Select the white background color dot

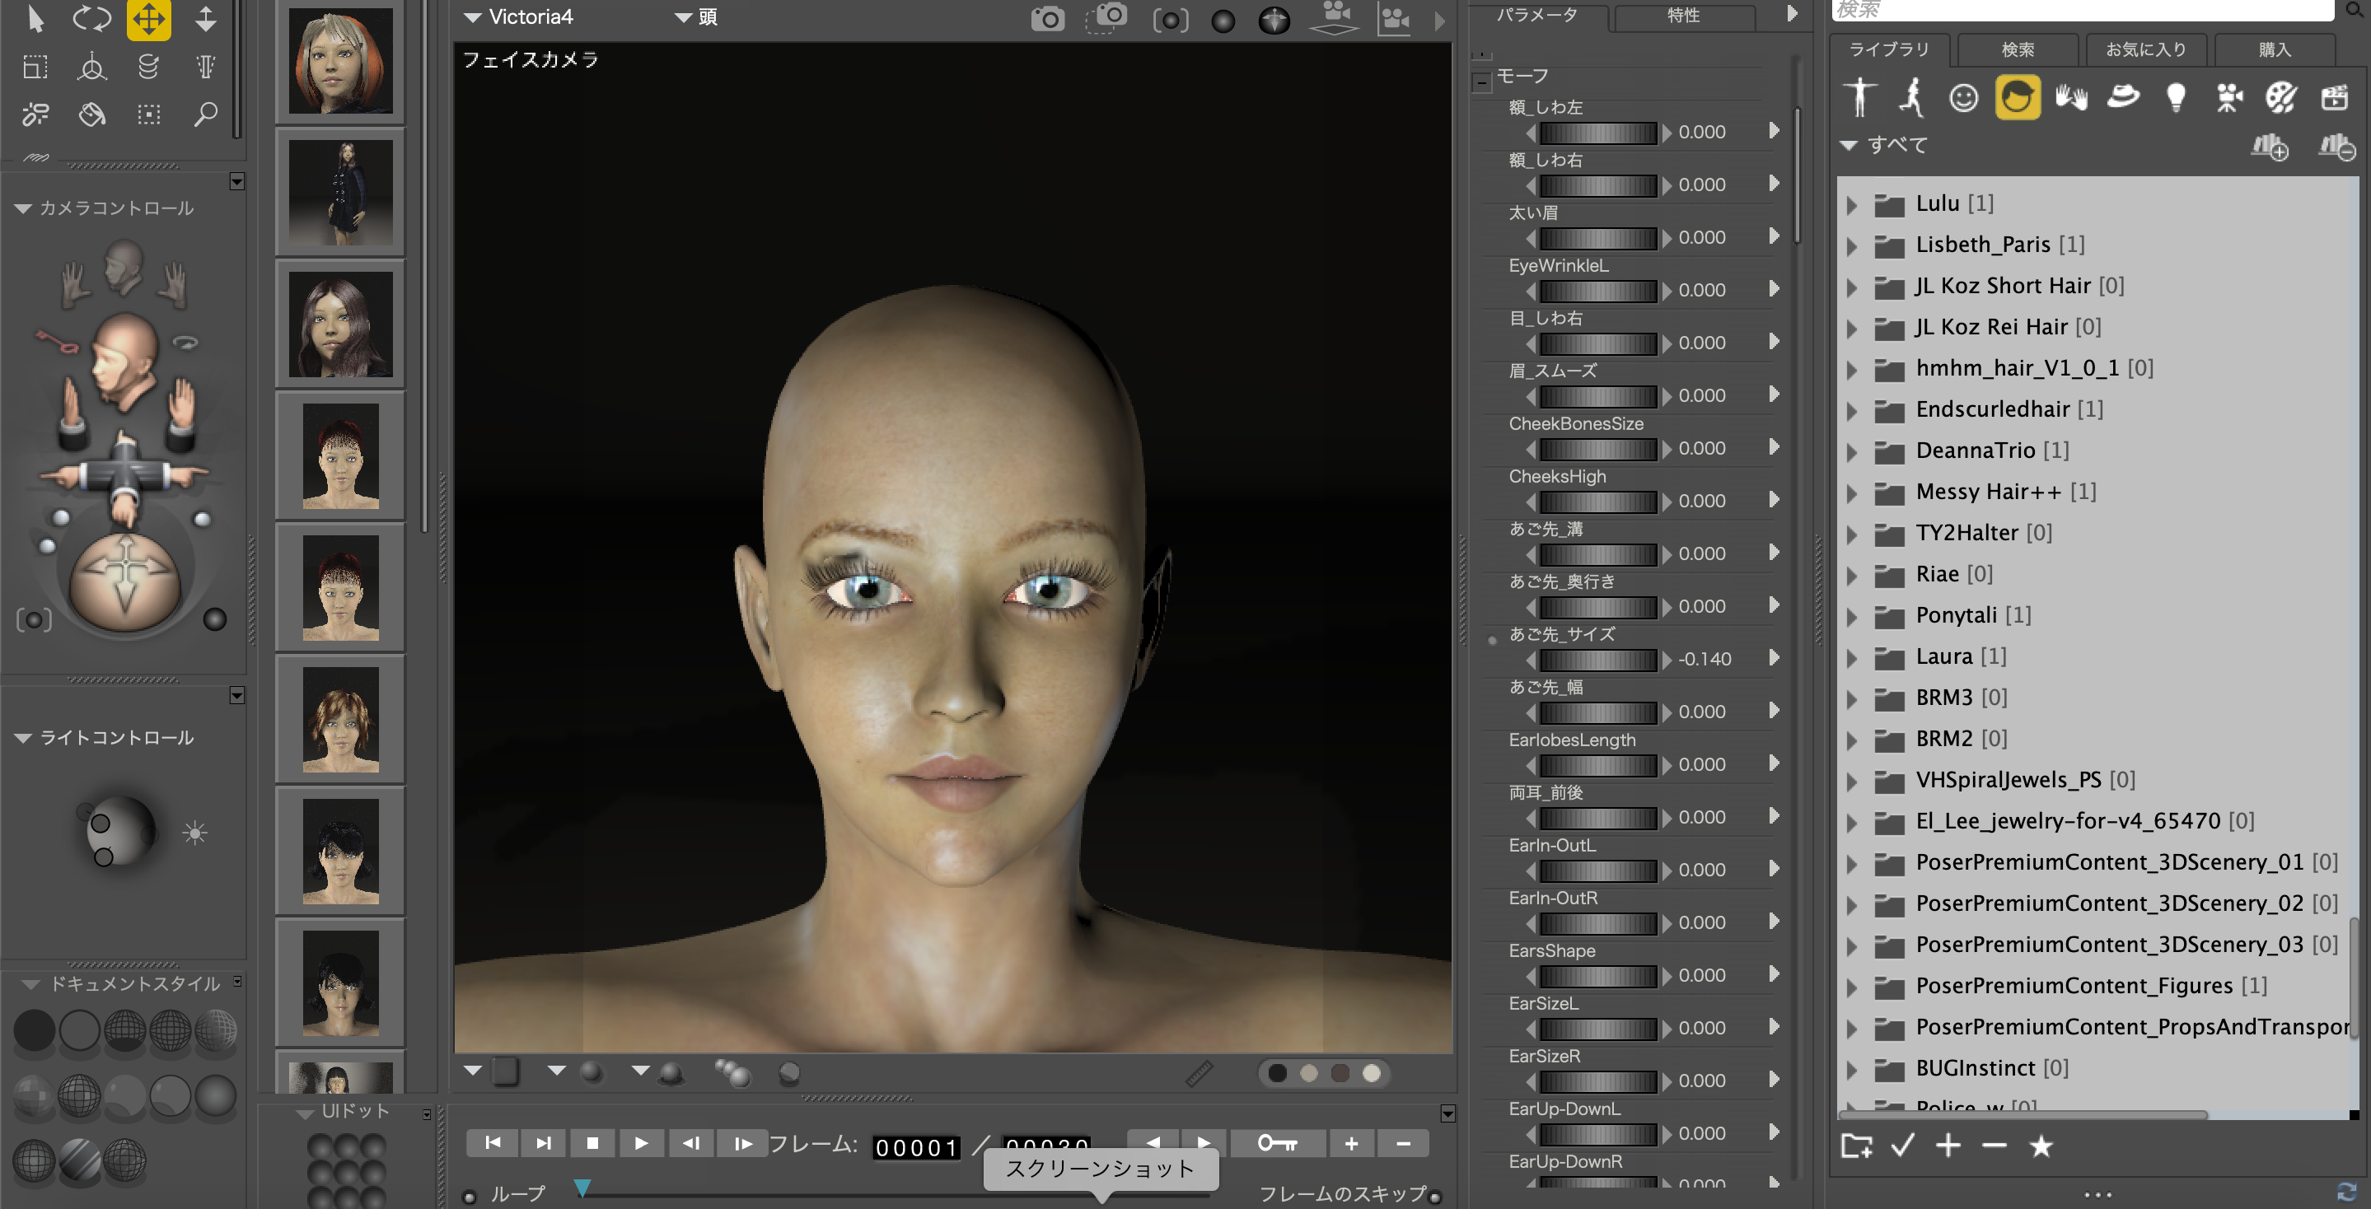(x=1372, y=1073)
